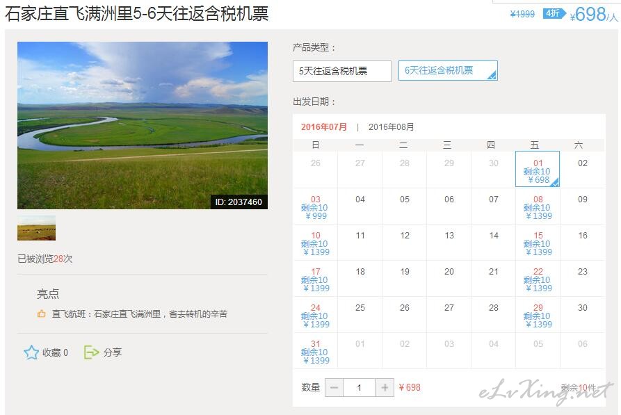Select July 24 departure date
The width and height of the screenshot is (621, 415).
point(315,316)
